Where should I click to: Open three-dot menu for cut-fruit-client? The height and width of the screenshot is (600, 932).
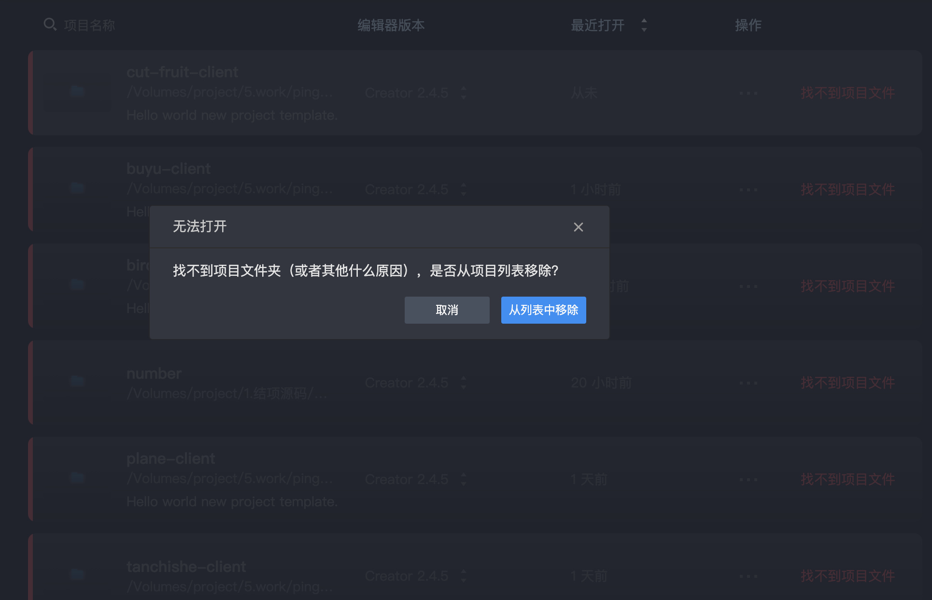748,93
